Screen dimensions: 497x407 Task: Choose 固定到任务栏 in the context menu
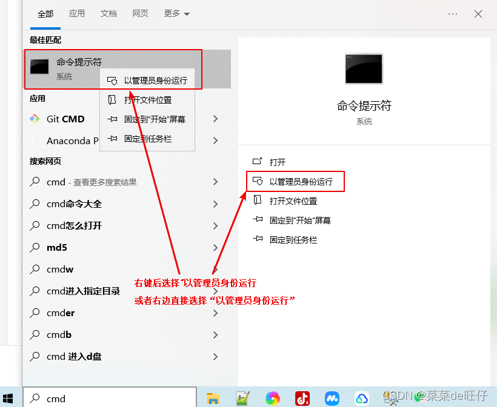coord(147,139)
